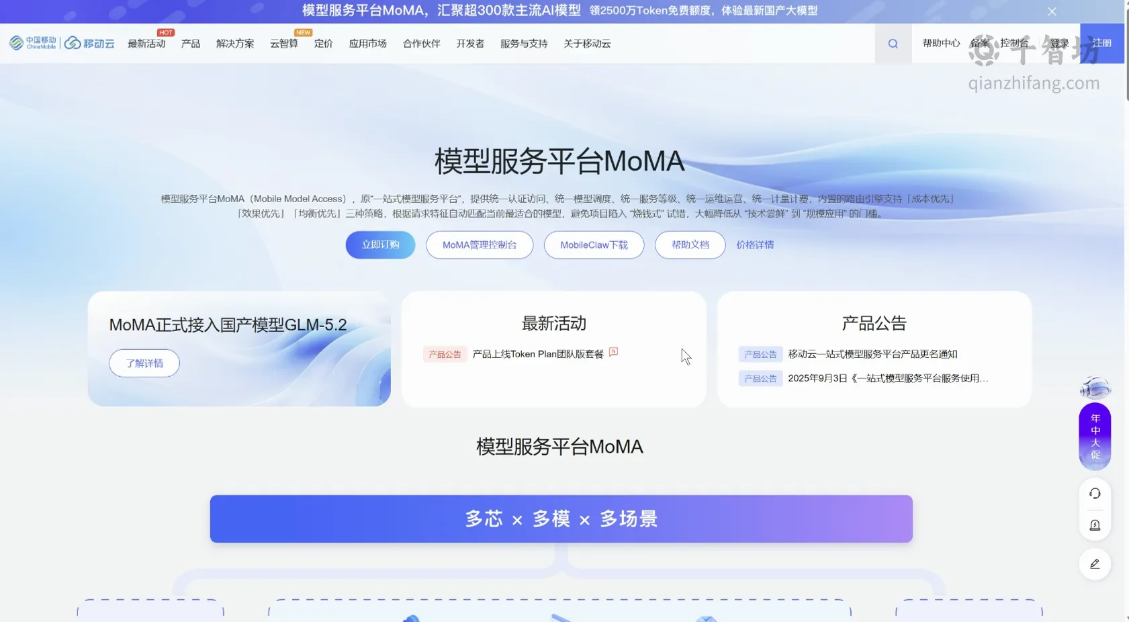Viewport: 1129px width, 622px height.
Task: Go to 帮助中心
Action: point(941,43)
